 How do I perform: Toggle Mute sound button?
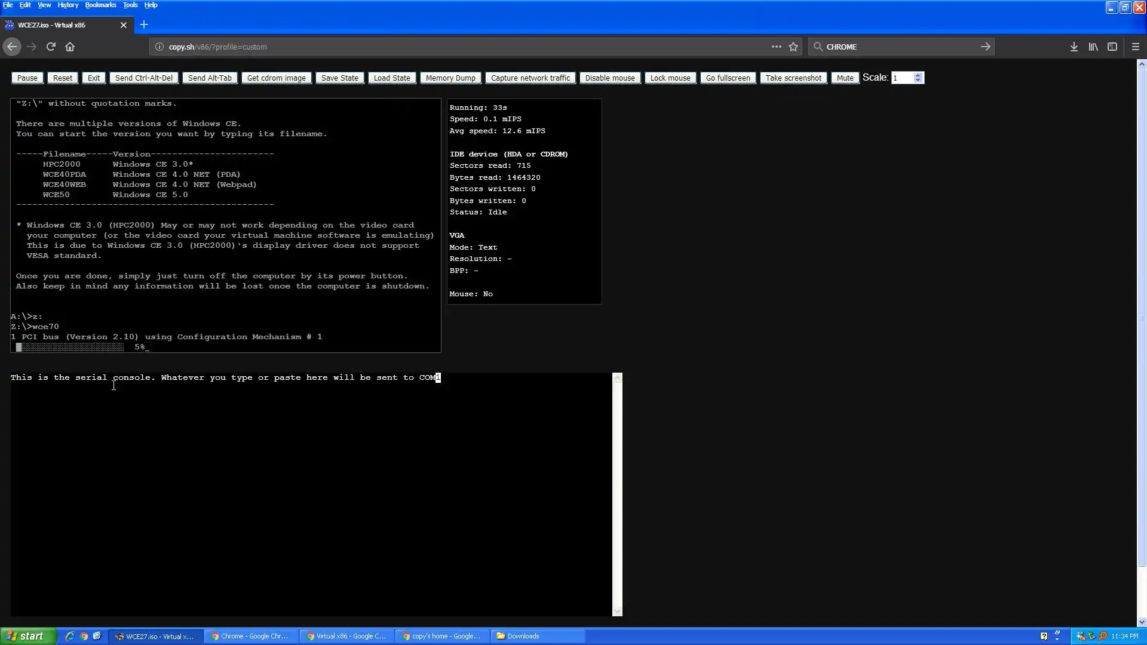point(845,78)
